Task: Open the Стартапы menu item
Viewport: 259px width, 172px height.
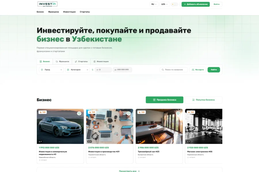Action: pos(85,12)
